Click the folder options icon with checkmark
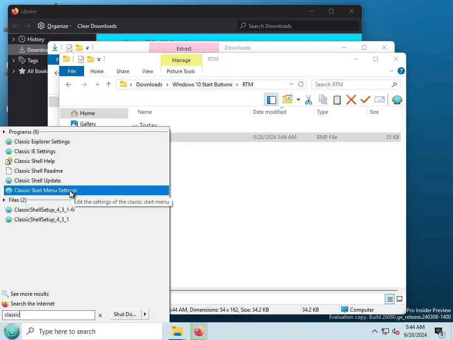 [x=287, y=99]
